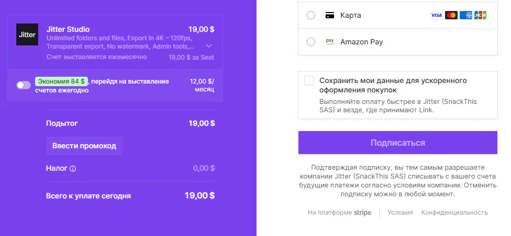This screenshot has width=511, height=236.
Task: Open the Конфиденциальность link
Action: pos(454,213)
